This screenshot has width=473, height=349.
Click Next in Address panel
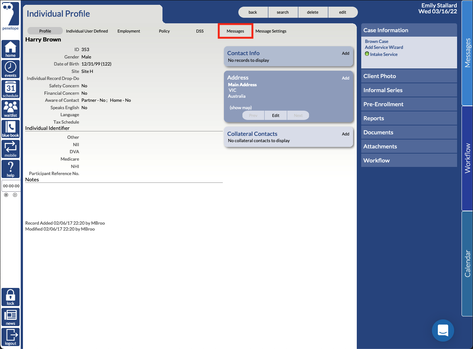(298, 115)
